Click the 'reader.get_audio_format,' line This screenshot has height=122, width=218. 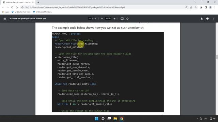(x=74, y=64)
